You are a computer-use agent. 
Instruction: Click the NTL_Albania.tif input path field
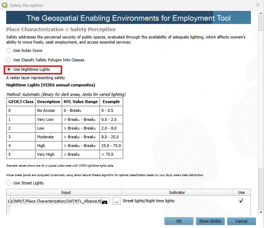pyautogui.click(x=60, y=201)
